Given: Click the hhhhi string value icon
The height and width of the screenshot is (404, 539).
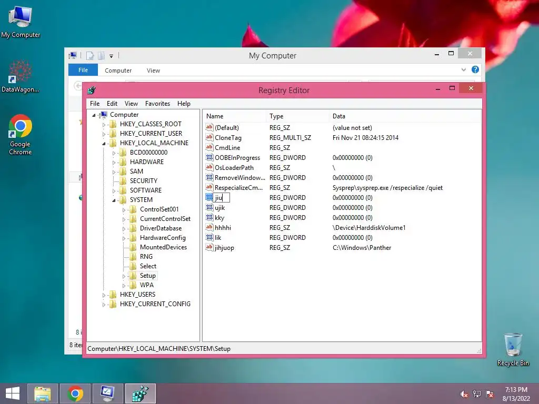Looking at the screenshot, I should (x=209, y=227).
